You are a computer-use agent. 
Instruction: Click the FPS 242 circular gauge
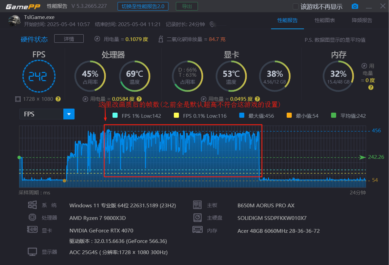(x=39, y=76)
